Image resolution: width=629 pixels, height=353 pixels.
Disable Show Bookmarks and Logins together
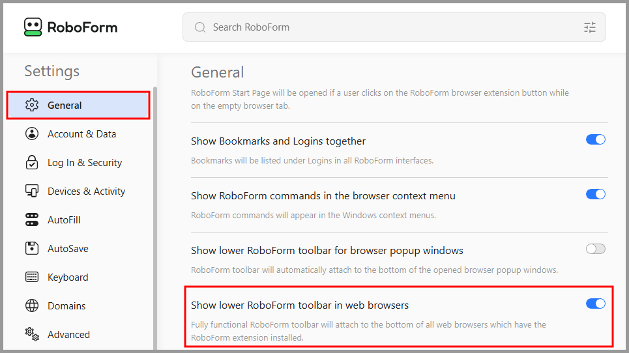595,139
